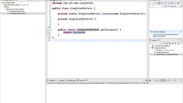Select SingletonDemo.java in Package Explorer
The width and height of the screenshot is (183, 103).
click(x=18, y=11)
